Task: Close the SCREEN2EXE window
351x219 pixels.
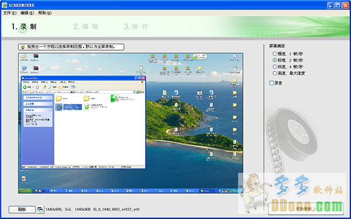Action: (346, 5)
